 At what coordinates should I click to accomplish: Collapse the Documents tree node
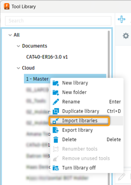pos(19,46)
